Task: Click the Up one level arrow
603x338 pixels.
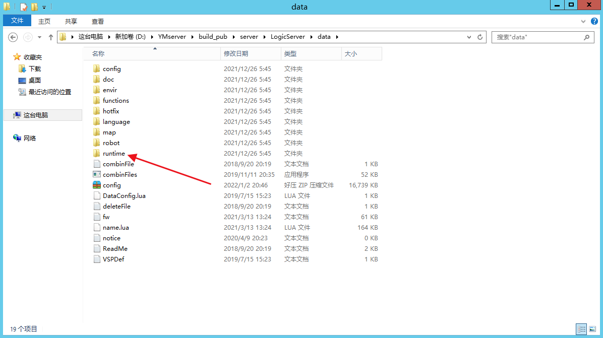Action: pos(50,37)
